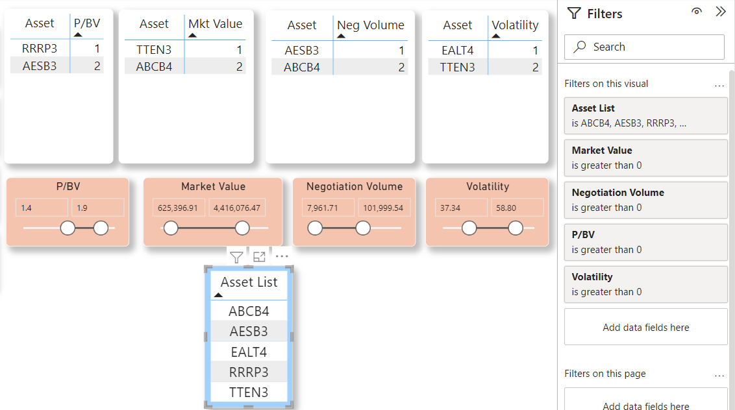Screen dimensions: 735x410
Task: Click Market Value maximum input 4,416,076.47
Action: tap(237, 208)
